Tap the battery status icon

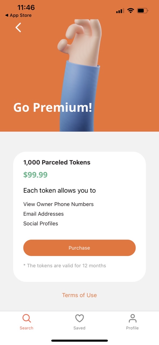tap(143, 11)
